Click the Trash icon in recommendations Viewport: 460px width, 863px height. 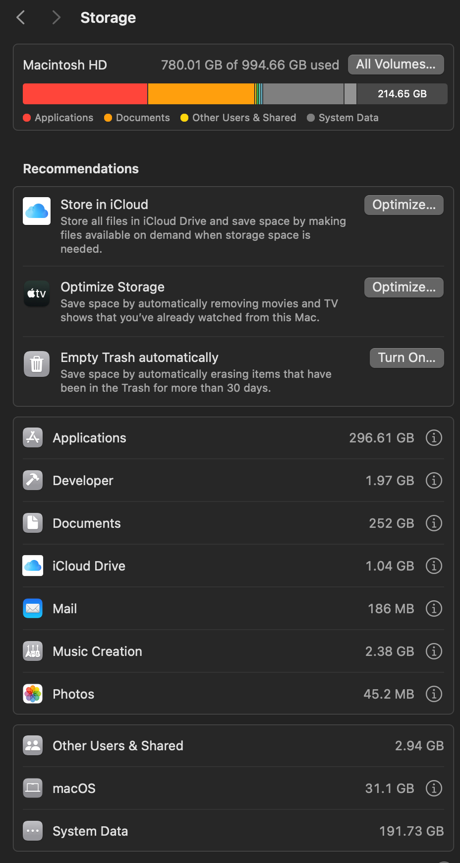pos(37,364)
